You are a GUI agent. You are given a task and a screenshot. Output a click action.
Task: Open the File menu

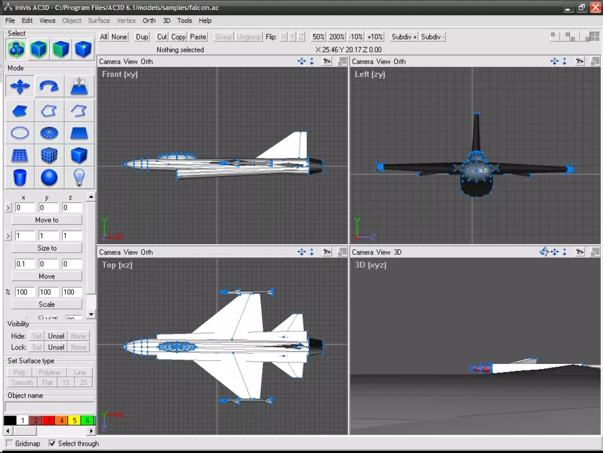(10, 20)
